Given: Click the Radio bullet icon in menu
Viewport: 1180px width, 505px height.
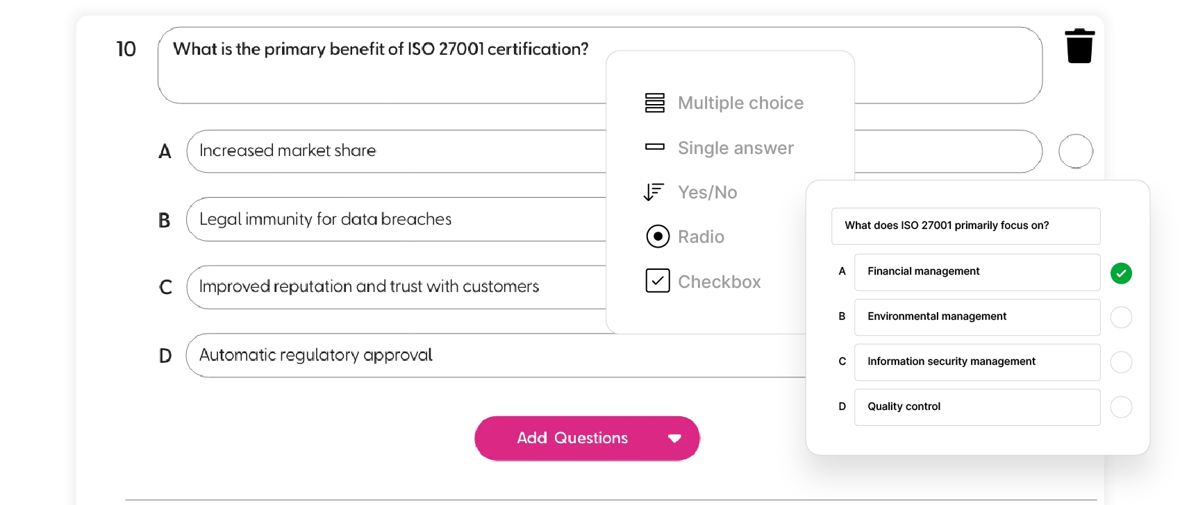Looking at the screenshot, I should [658, 237].
